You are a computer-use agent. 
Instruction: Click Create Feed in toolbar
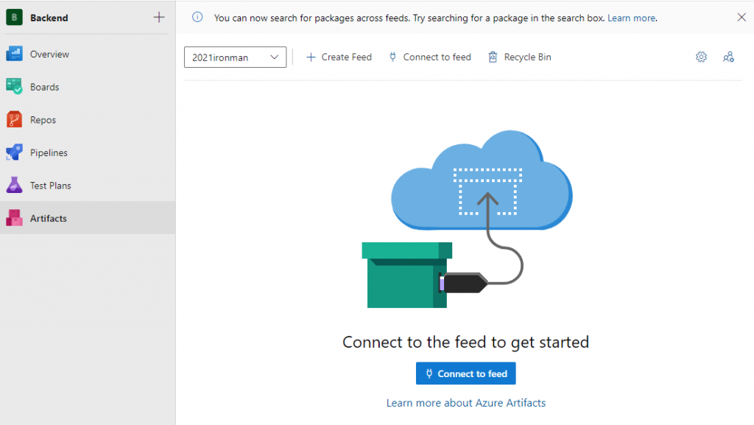(339, 57)
